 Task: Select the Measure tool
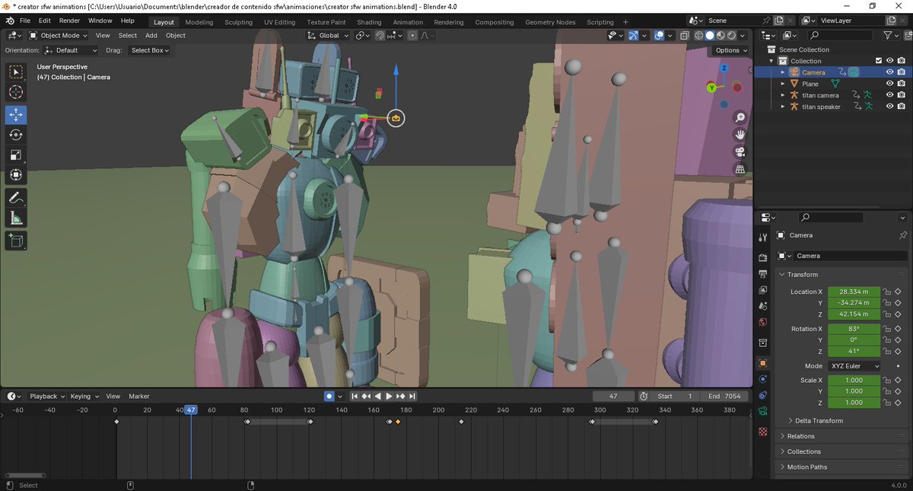[x=16, y=218]
